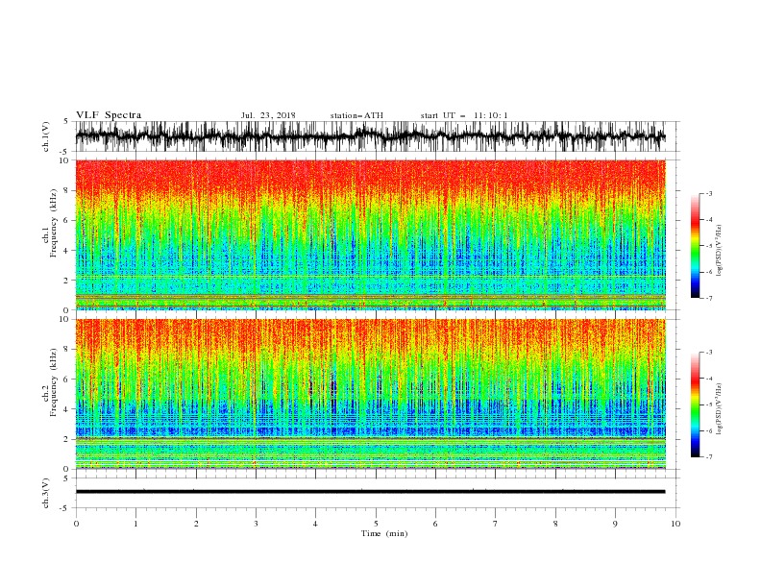761x588 pixels.
Task: Click the "ch.3(V)" axis label
Action: tap(46, 493)
